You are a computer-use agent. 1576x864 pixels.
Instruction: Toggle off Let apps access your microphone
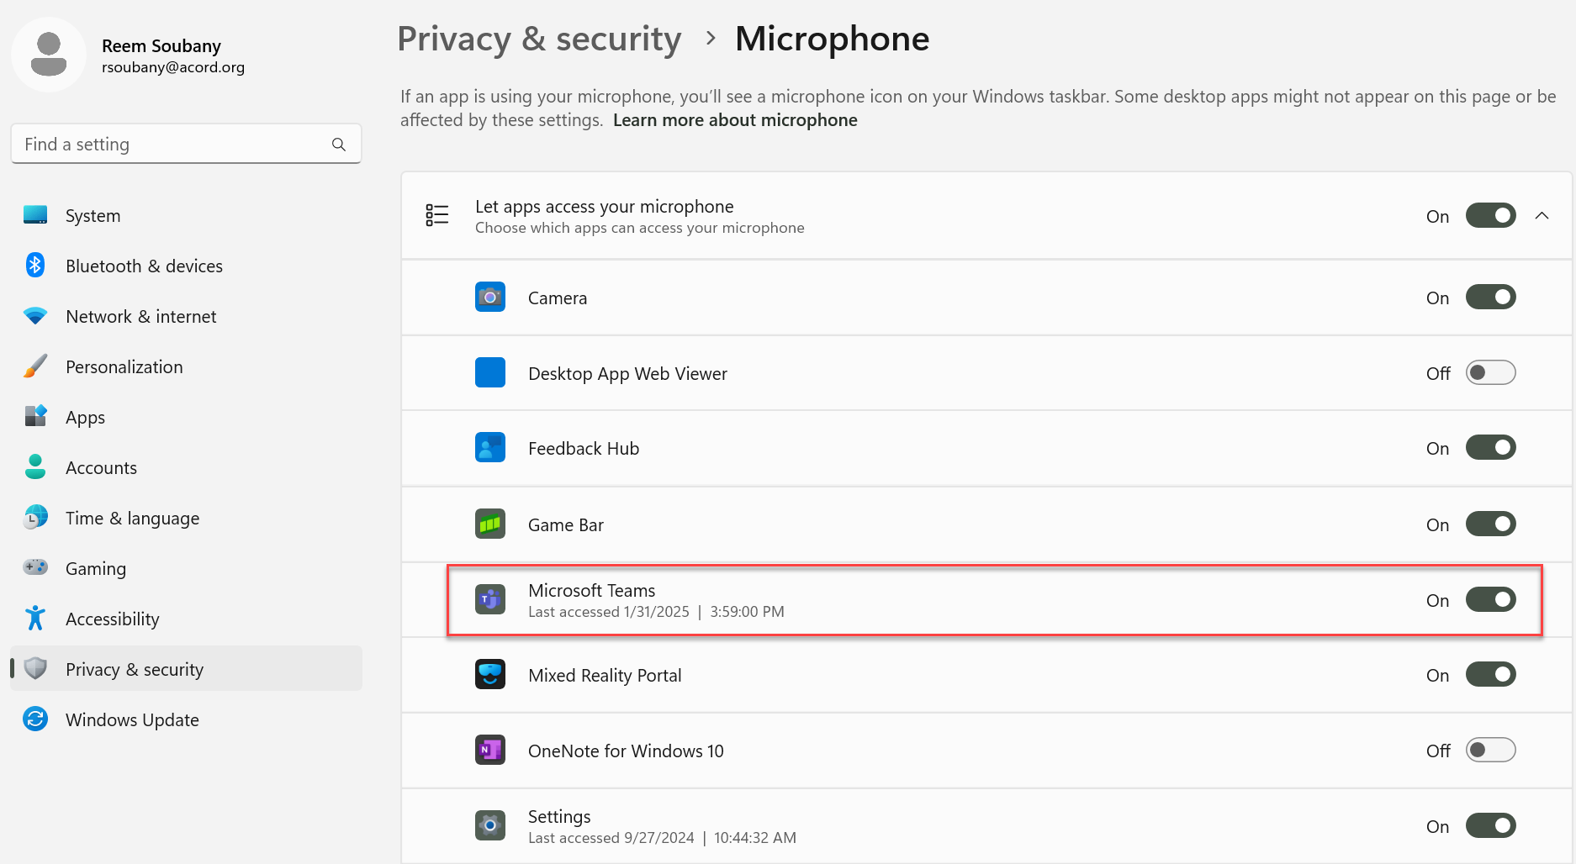pos(1490,216)
